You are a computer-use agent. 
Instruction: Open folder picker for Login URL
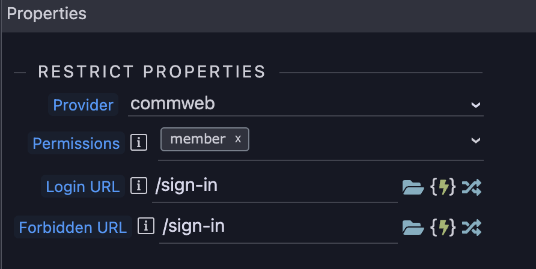pos(413,187)
